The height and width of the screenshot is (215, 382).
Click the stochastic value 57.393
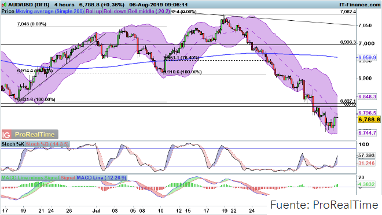click(366, 155)
